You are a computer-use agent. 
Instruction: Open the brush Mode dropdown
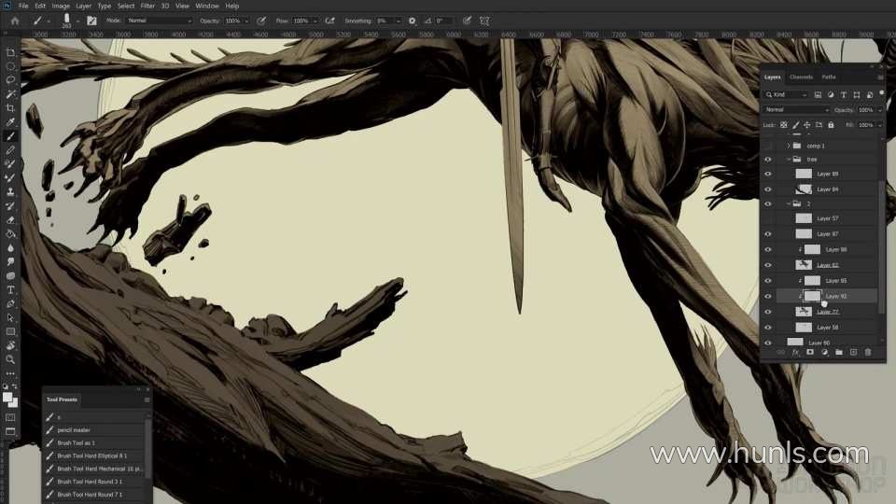pos(159,20)
